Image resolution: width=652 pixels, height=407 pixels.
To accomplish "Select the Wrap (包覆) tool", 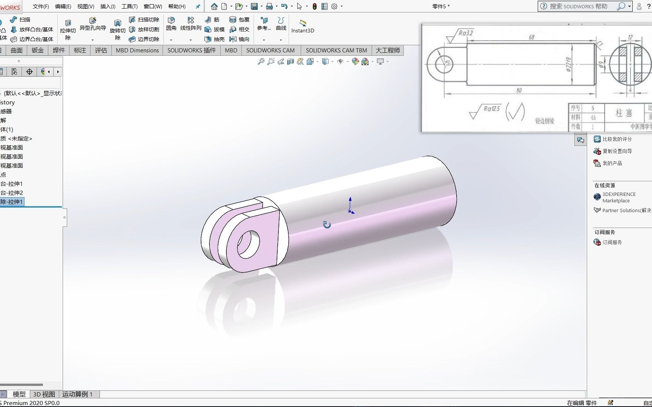I will pos(240,20).
